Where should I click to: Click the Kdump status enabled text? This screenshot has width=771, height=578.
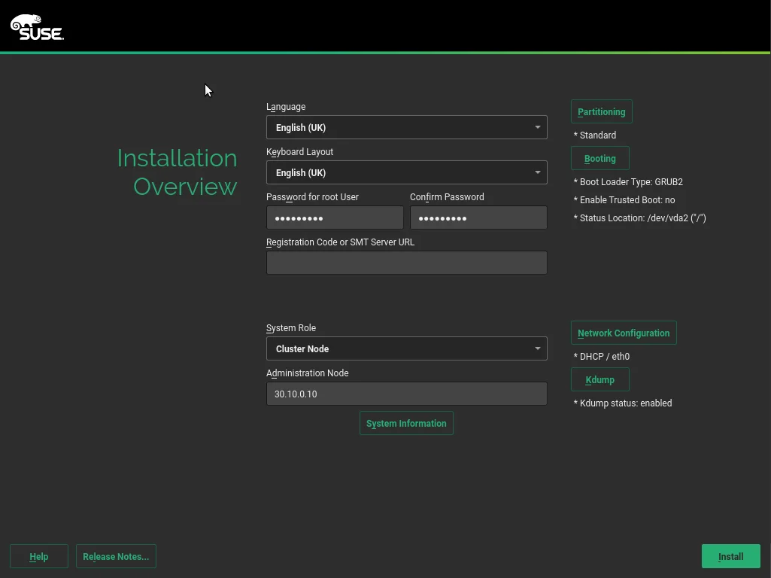[x=623, y=403]
